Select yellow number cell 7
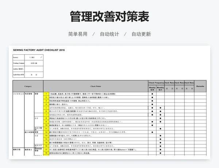Image resolution: width=219 pixels, height=168 pixels. point(46,115)
